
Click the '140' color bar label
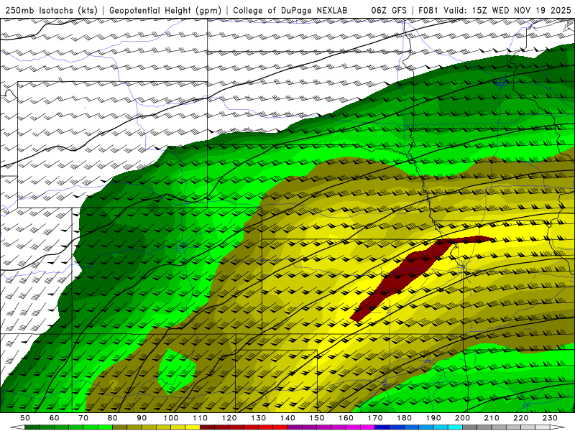[x=288, y=418]
